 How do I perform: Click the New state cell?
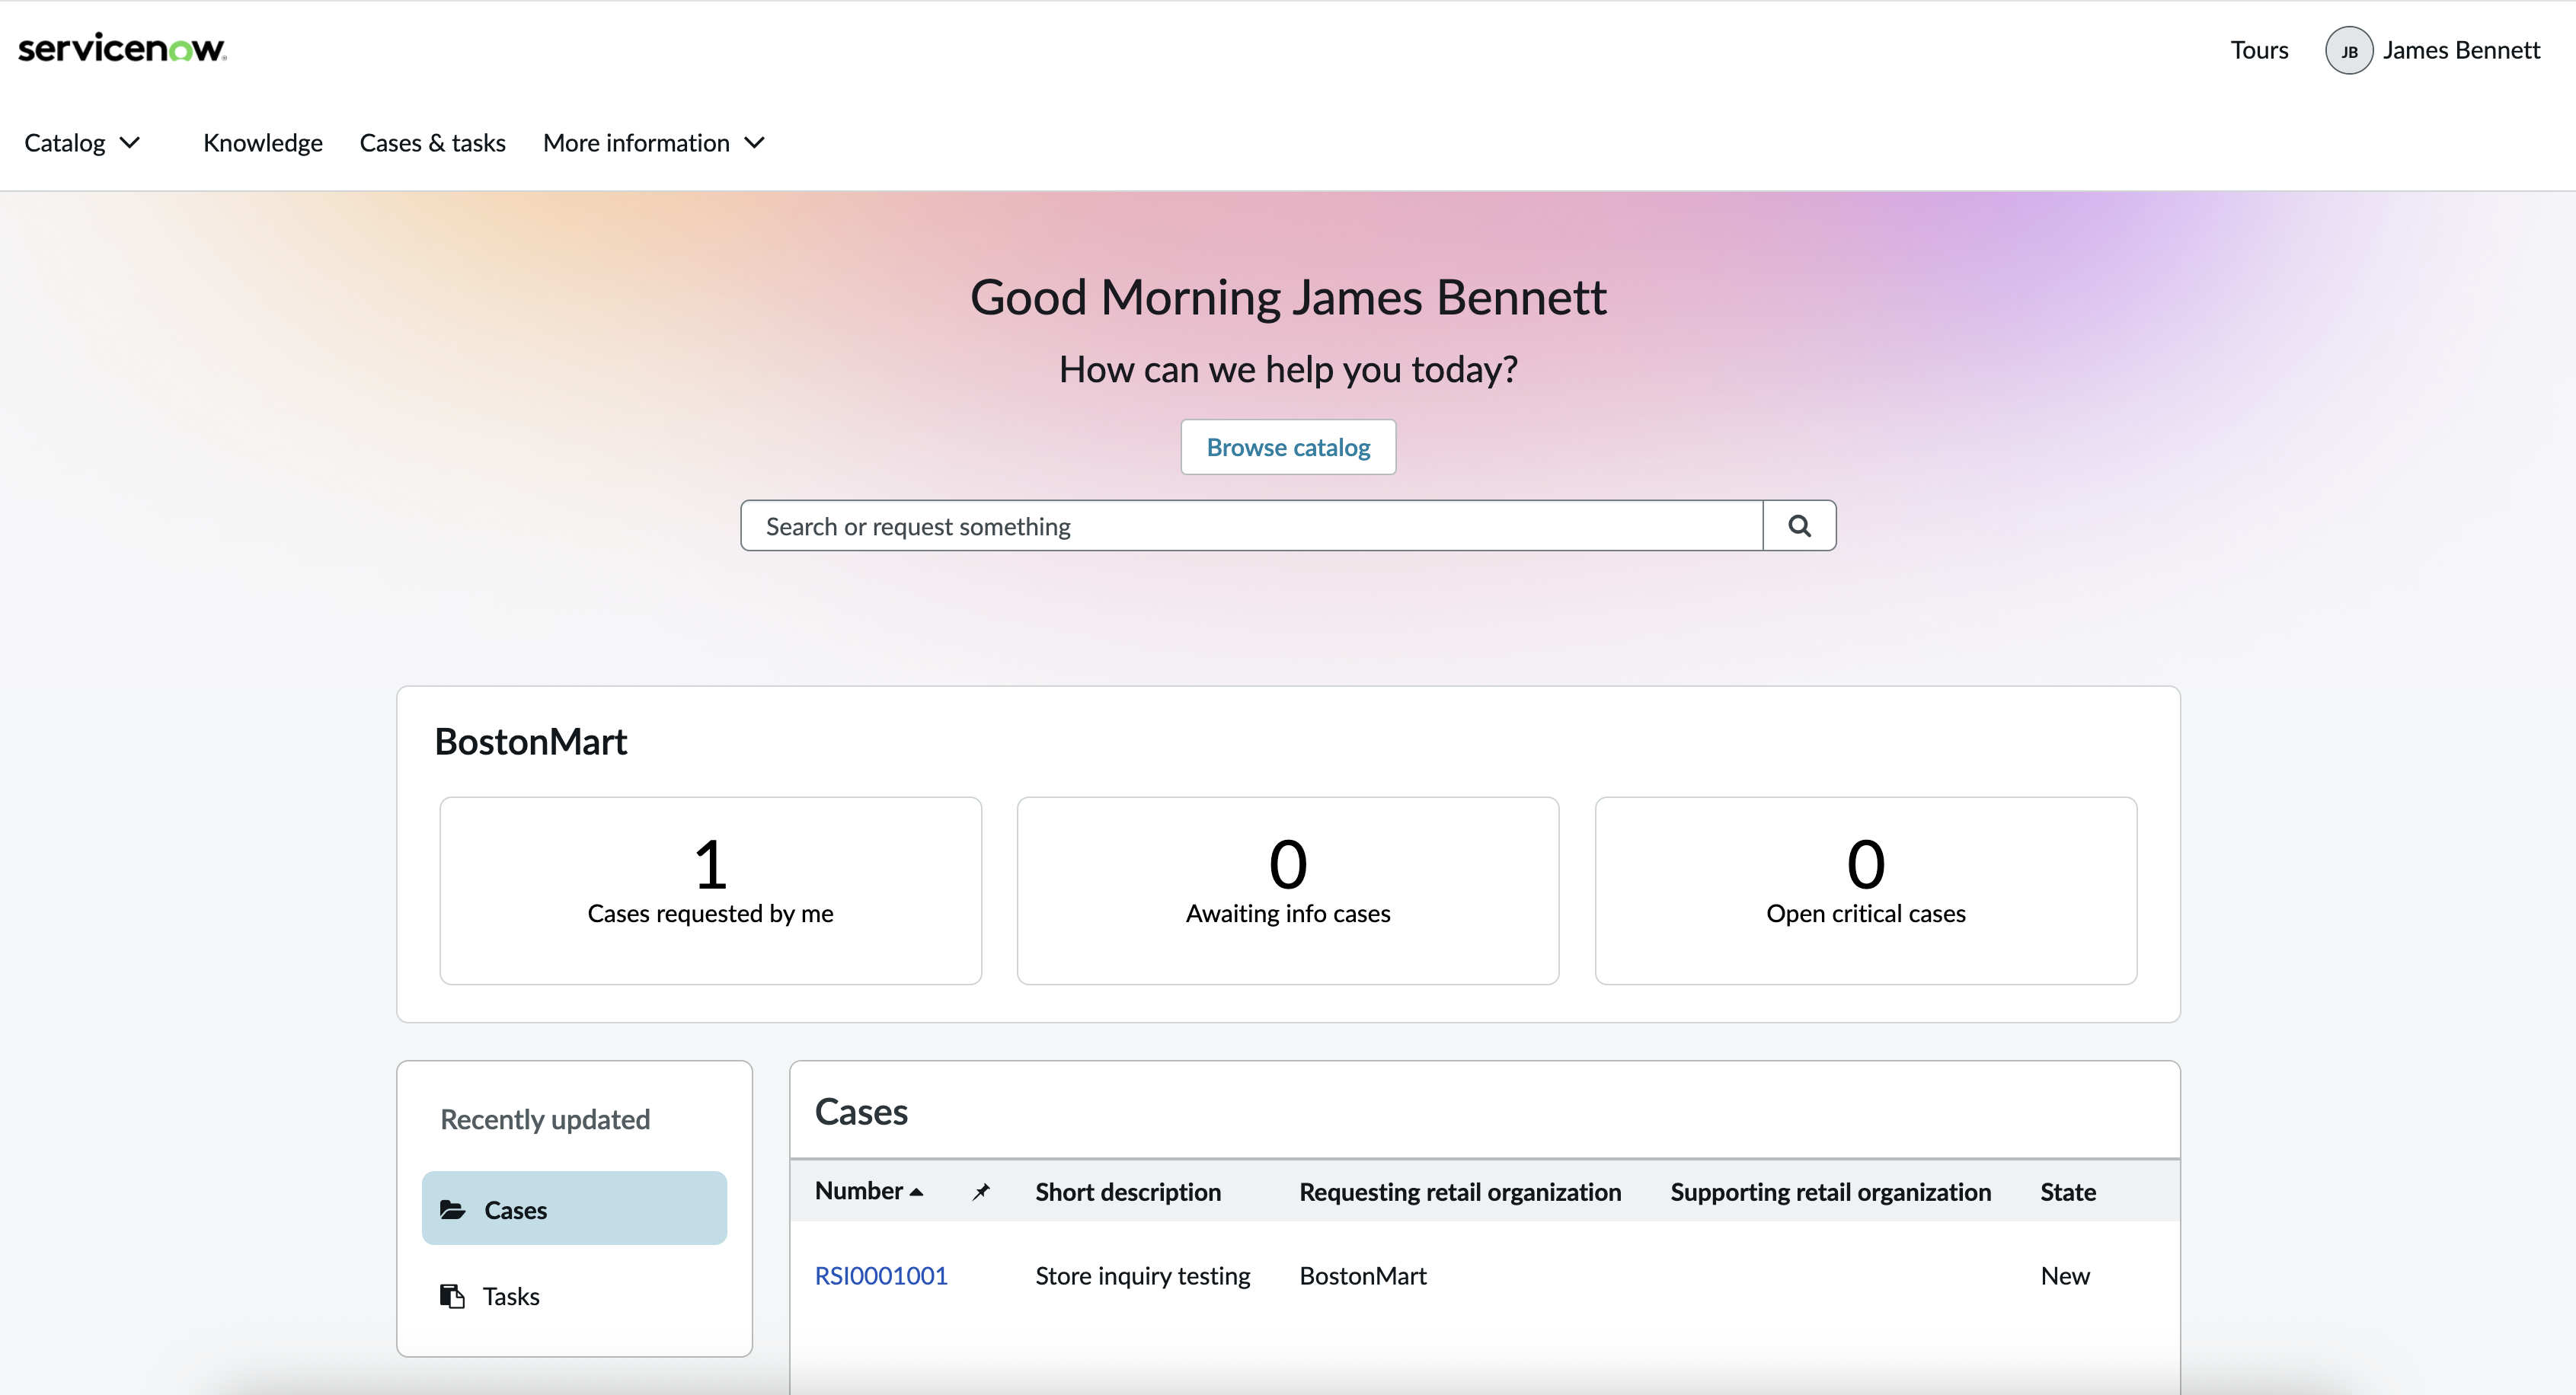2065,1275
